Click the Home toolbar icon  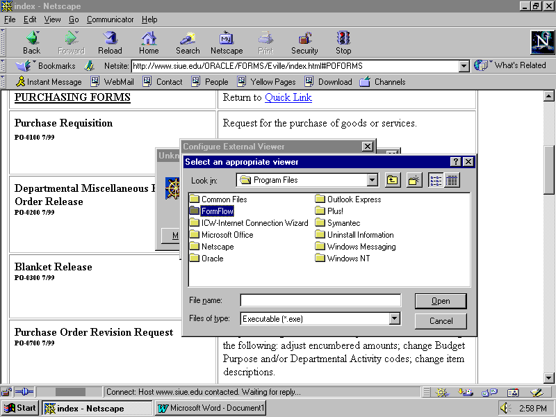[149, 42]
